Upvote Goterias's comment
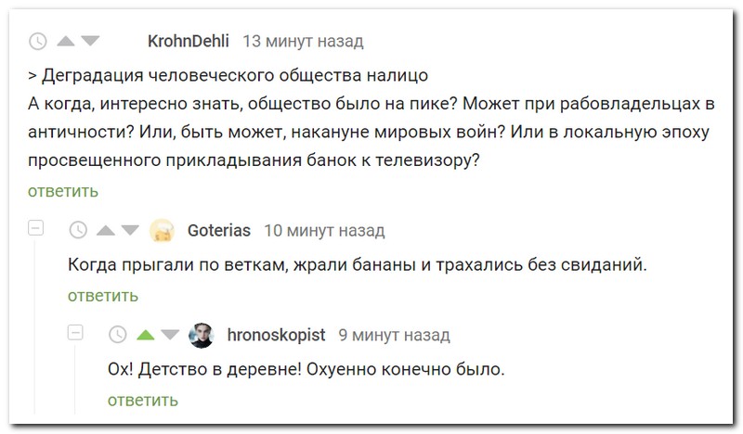 coord(105,230)
